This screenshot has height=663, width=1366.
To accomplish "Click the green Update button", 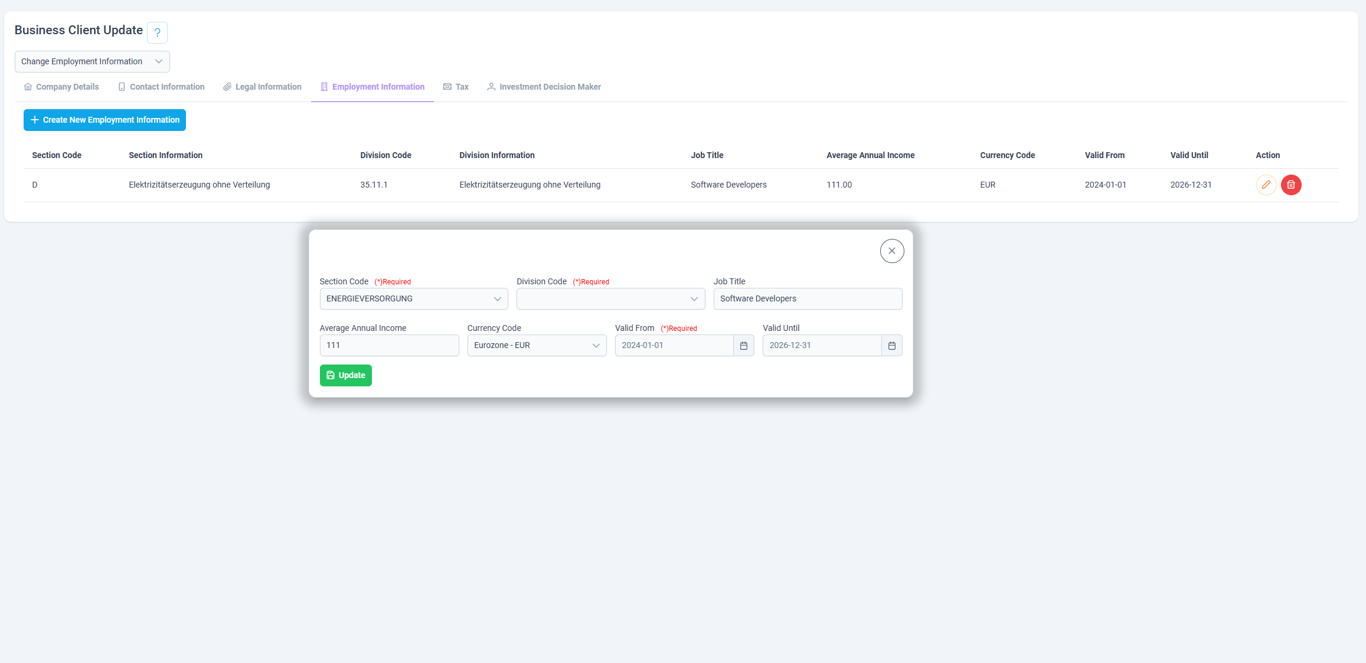I will click(x=346, y=375).
